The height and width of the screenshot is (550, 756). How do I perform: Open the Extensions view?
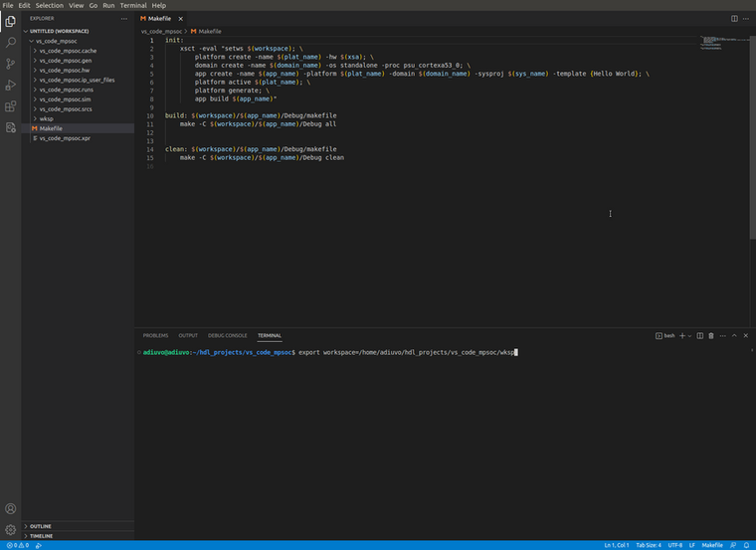pyautogui.click(x=11, y=106)
